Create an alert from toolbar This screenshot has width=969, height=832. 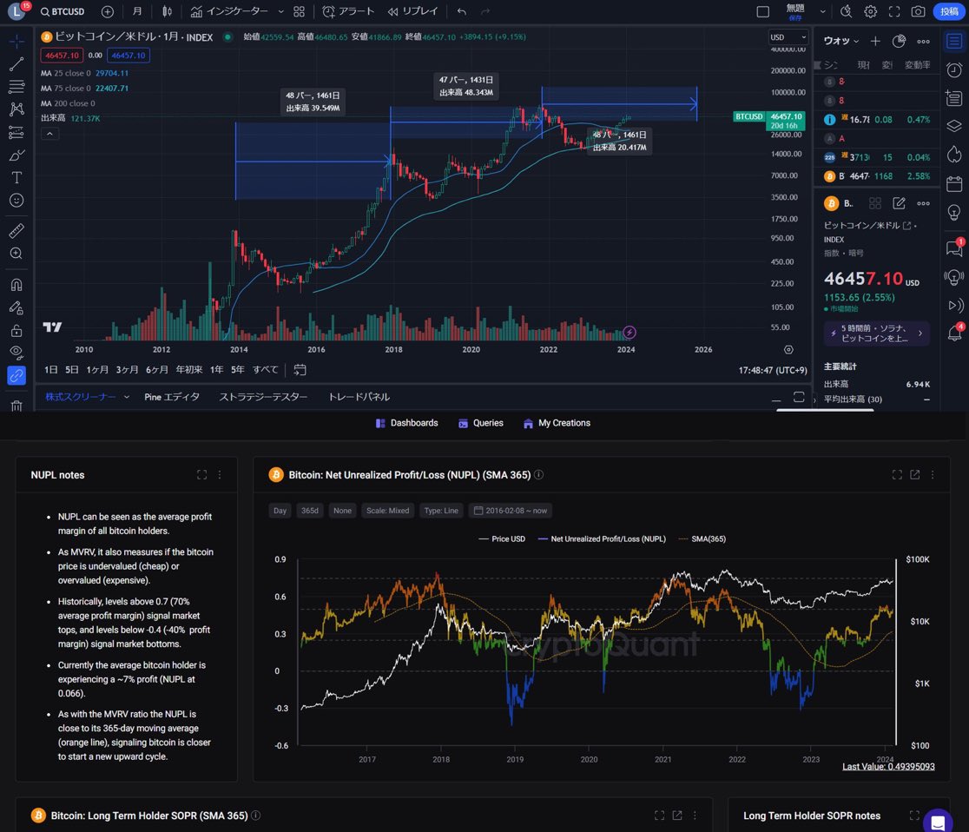tap(348, 12)
